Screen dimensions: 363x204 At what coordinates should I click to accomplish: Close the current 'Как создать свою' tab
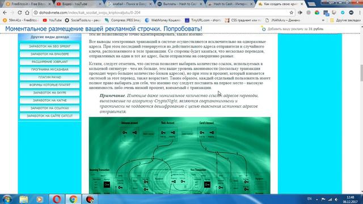pos(302,4)
